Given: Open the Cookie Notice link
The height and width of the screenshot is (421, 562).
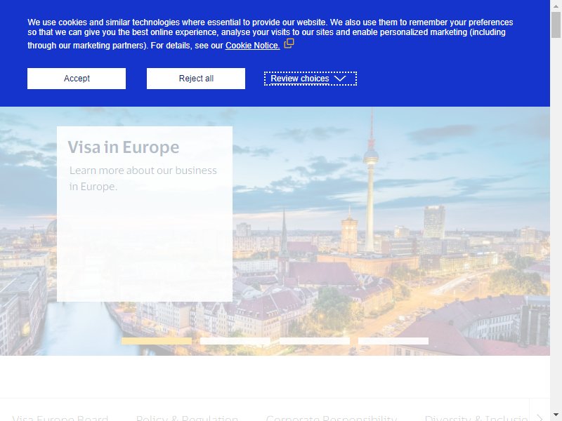Looking at the screenshot, I should [252, 46].
